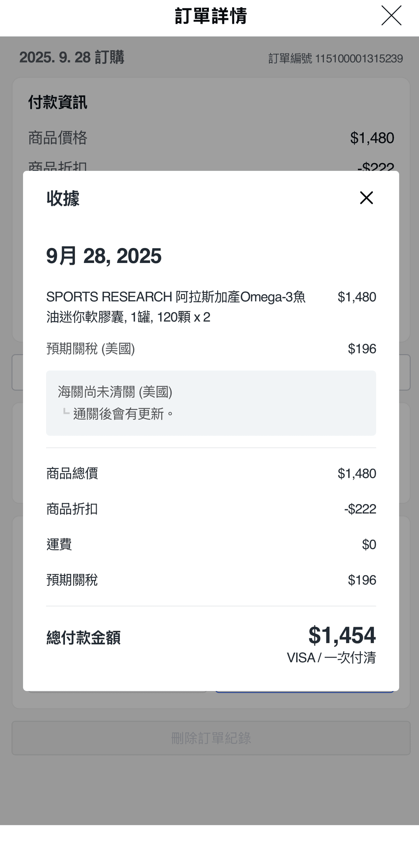
Task: Click the 收據 popup title
Action: (63, 198)
